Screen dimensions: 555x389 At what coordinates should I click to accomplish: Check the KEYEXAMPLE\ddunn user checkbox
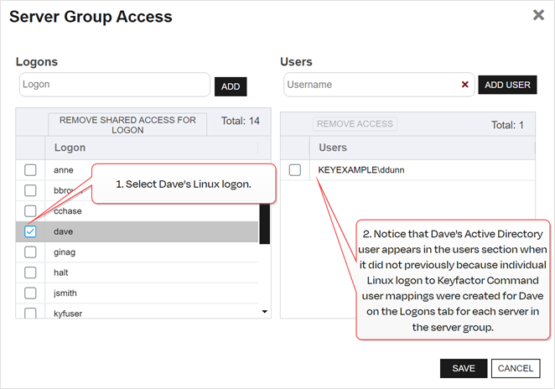[295, 170]
